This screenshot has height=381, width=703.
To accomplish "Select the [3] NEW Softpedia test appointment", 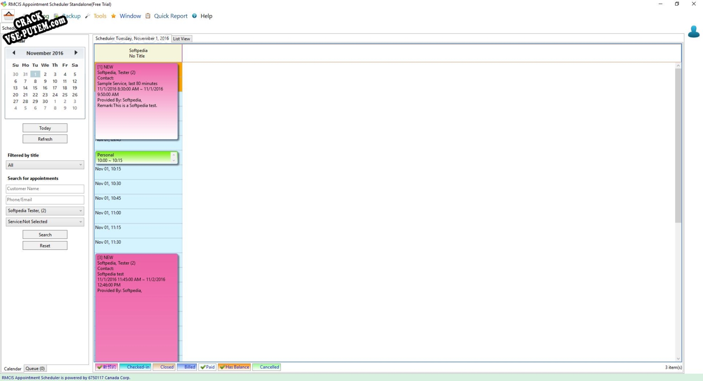I will 136,307.
